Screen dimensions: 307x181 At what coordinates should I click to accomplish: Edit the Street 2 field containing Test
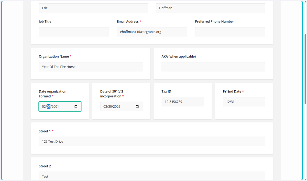(x=152, y=176)
